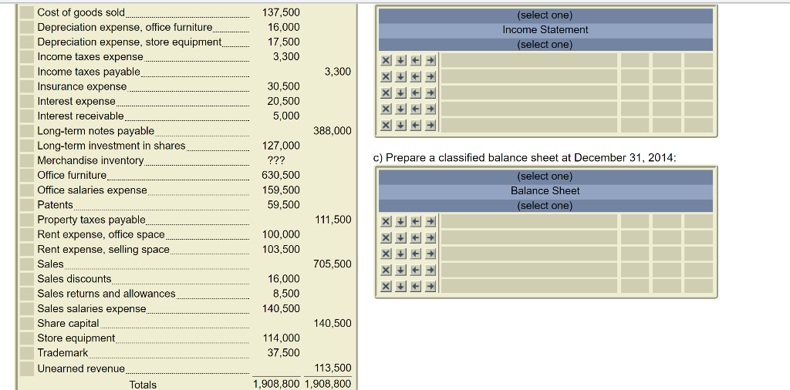Select the Property taxes payable account label
Image resolution: width=790 pixels, height=390 pixels.
pyautogui.click(x=91, y=220)
